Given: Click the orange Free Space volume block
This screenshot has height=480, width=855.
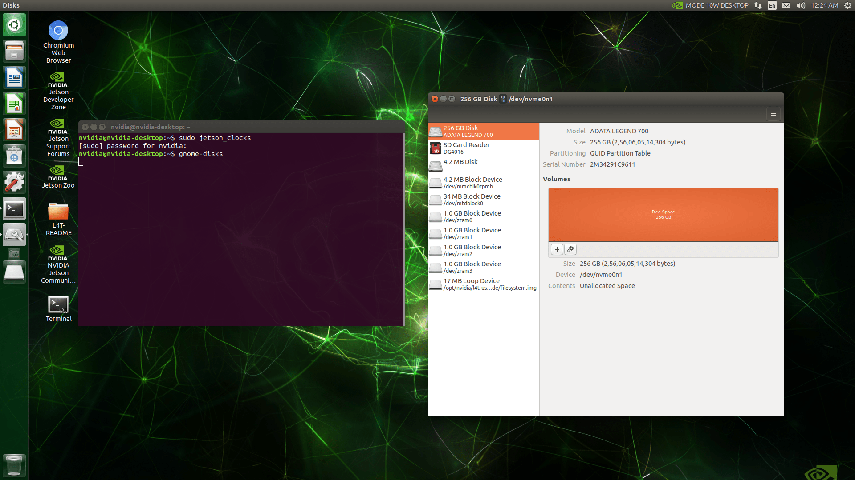Looking at the screenshot, I should 663,215.
